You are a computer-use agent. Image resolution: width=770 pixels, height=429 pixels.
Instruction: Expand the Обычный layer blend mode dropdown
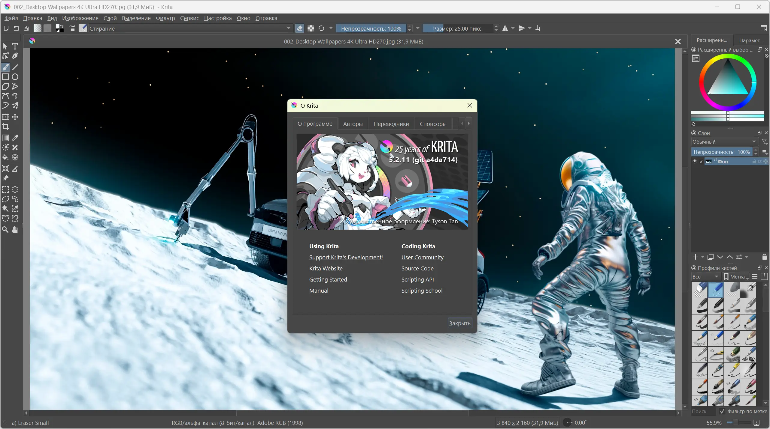coord(724,142)
